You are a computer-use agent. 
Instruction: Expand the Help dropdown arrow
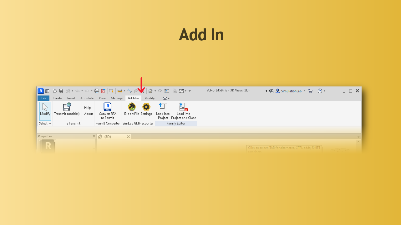[324, 91]
